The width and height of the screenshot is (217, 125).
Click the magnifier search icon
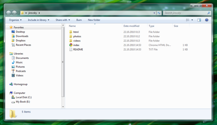[x=209, y=13]
